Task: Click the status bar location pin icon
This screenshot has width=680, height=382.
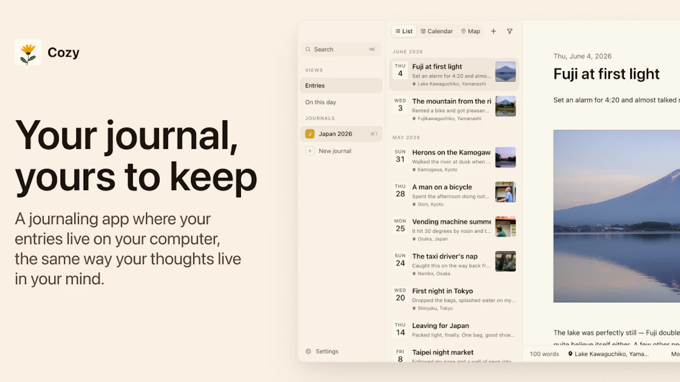Action: (x=570, y=354)
